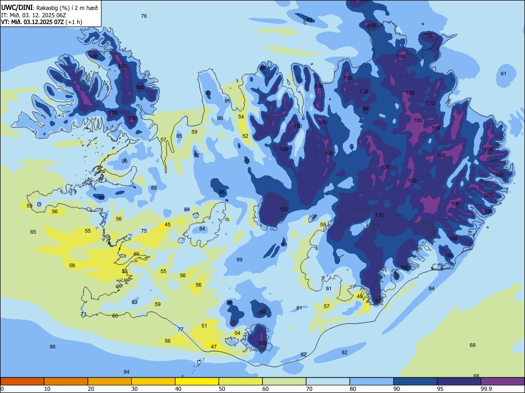Click the humidity value 83 on map
Viewport: 525px width, 393px height.
click(134, 302)
